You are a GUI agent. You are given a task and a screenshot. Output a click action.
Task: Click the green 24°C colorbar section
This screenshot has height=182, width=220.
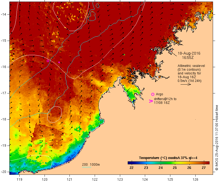[x=161, y=163]
